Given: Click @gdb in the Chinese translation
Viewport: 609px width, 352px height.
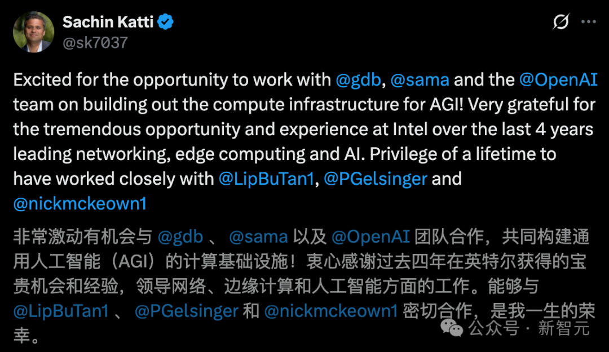Looking at the screenshot, I should 180,237.
